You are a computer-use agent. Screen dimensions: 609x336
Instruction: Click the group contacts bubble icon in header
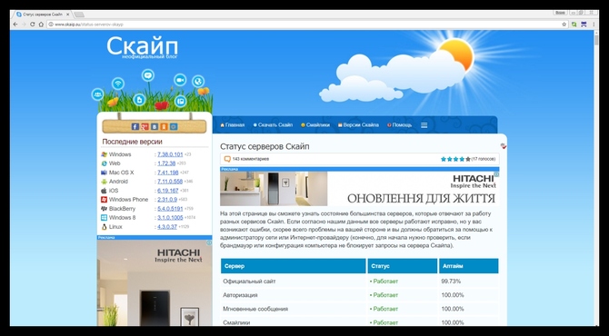(x=97, y=94)
